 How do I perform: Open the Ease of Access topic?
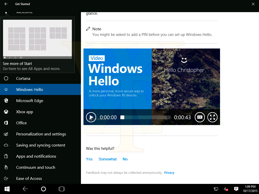29,179
